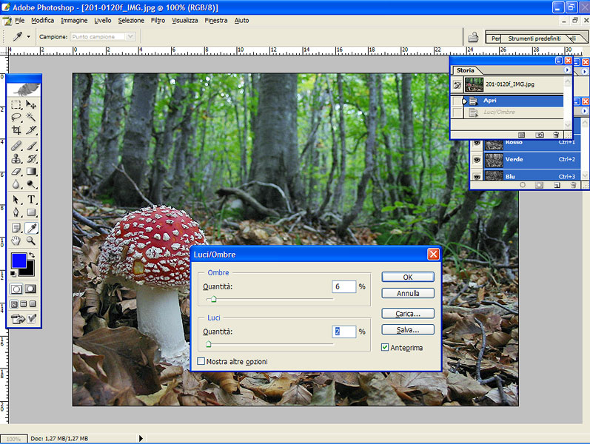Select the Healing Brush tool
590x444 pixels.
pyautogui.click(x=16, y=146)
